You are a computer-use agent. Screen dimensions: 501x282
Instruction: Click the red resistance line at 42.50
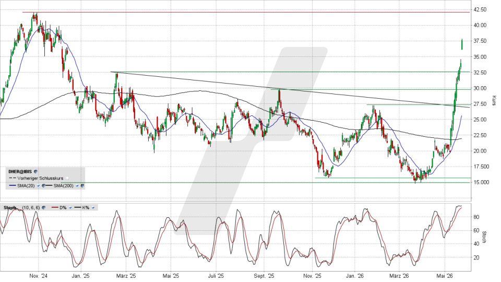(x=246, y=12)
